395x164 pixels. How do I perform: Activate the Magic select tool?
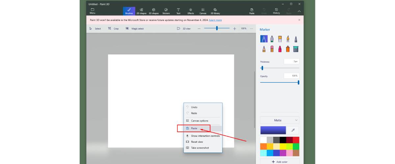coord(135,29)
